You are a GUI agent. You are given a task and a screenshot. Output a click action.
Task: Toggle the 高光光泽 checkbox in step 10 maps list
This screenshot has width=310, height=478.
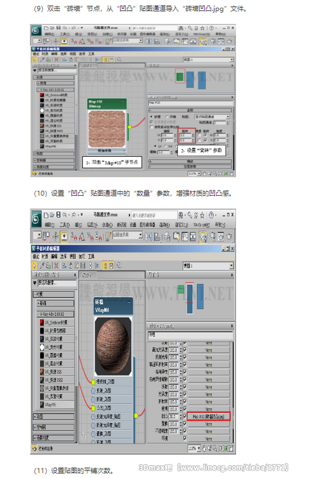[x=185, y=350]
